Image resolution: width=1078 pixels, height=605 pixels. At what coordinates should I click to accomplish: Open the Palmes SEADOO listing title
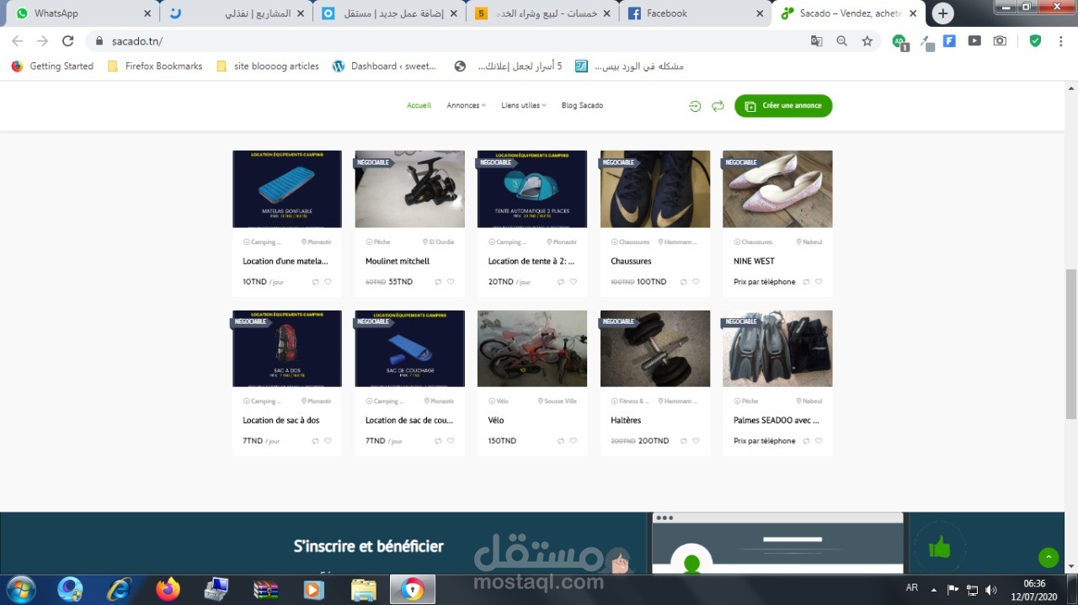pyautogui.click(x=776, y=420)
